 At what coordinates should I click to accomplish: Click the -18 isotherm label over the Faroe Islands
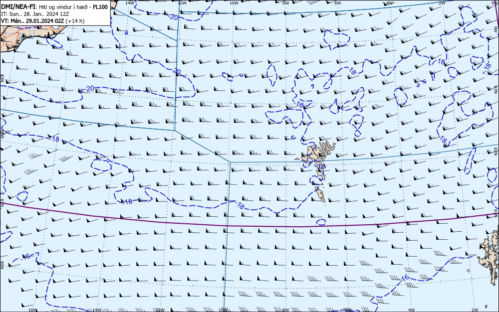click(x=320, y=166)
